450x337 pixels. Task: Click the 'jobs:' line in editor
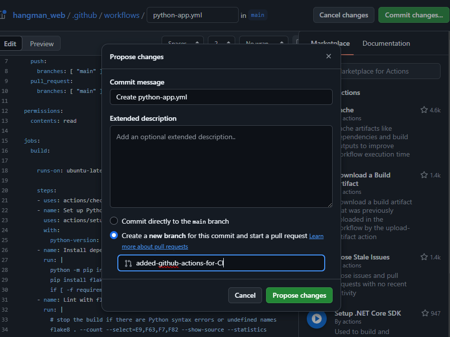coord(32,141)
